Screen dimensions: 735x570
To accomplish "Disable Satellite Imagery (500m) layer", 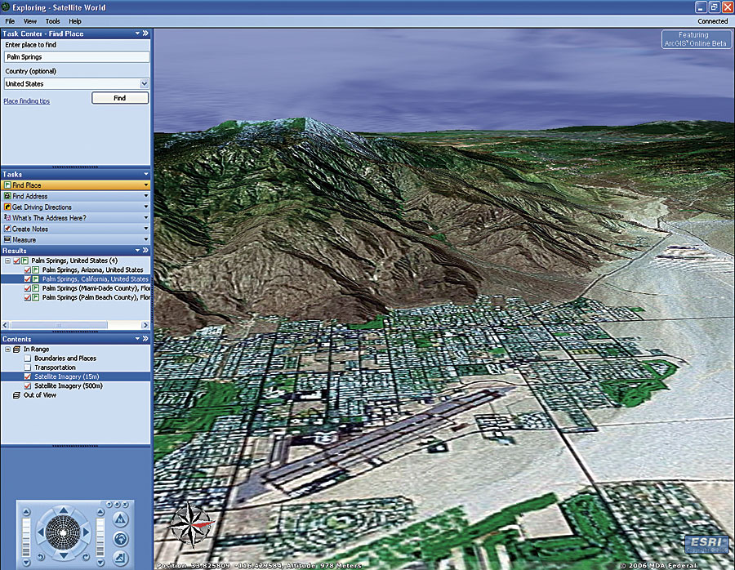I will click(27, 385).
